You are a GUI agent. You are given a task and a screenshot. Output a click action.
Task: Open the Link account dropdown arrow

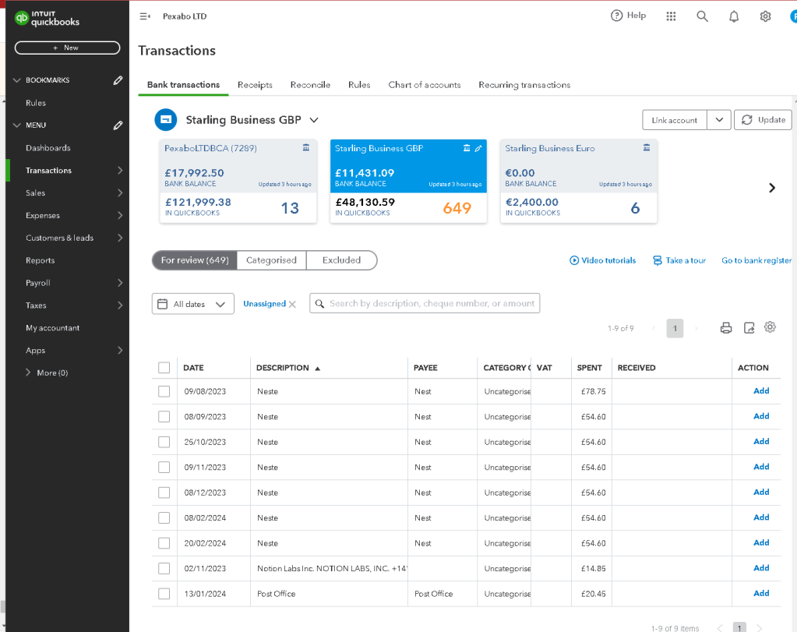point(719,120)
